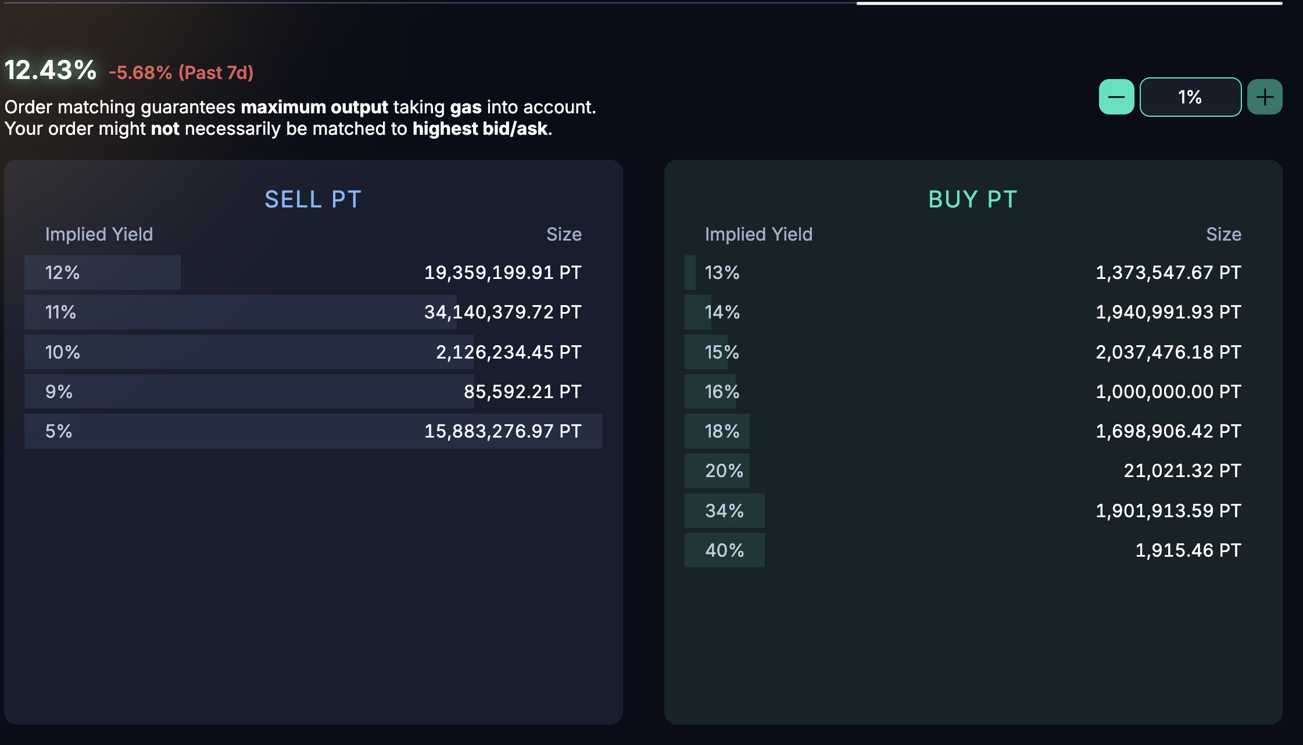Viewport: 1303px width, 745px height.
Task: Click the 1% tick size field
Action: pyautogui.click(x=1190, y=97)
